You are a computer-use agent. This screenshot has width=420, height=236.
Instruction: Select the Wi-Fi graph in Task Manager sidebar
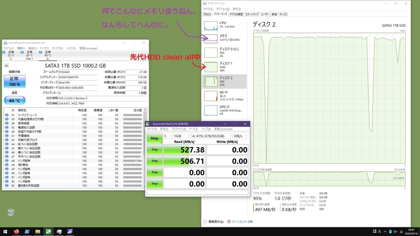coord(211,95)
